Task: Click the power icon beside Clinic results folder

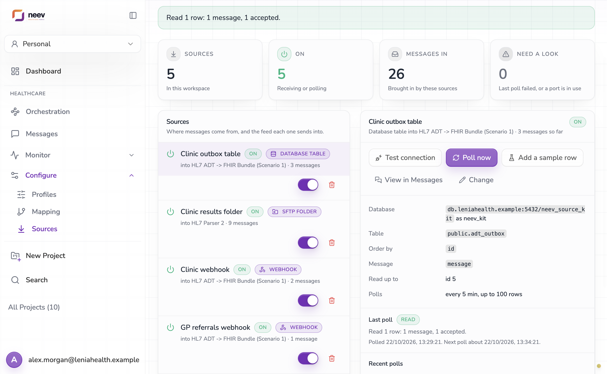Action: (x=170, y=212)
